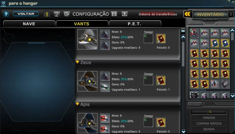This screenshot has width=235, height=134.
Task: Collapse the Apis drone section
Action: click(77, 104)
